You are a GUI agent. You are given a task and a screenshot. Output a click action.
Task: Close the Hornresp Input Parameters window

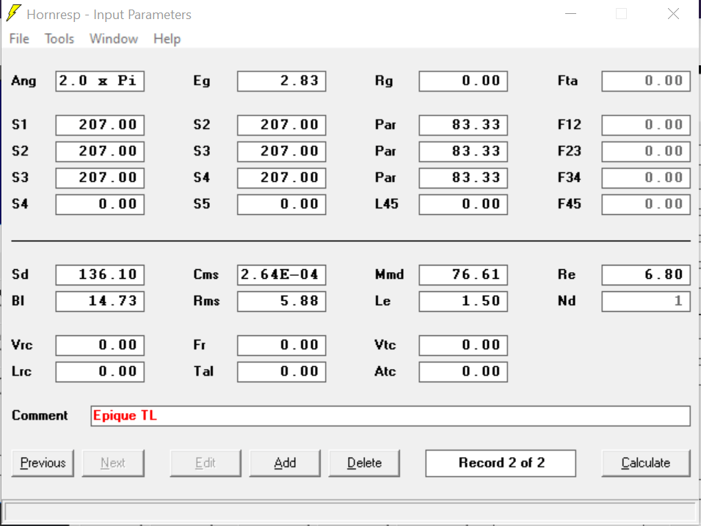click(x=673, y=14)
